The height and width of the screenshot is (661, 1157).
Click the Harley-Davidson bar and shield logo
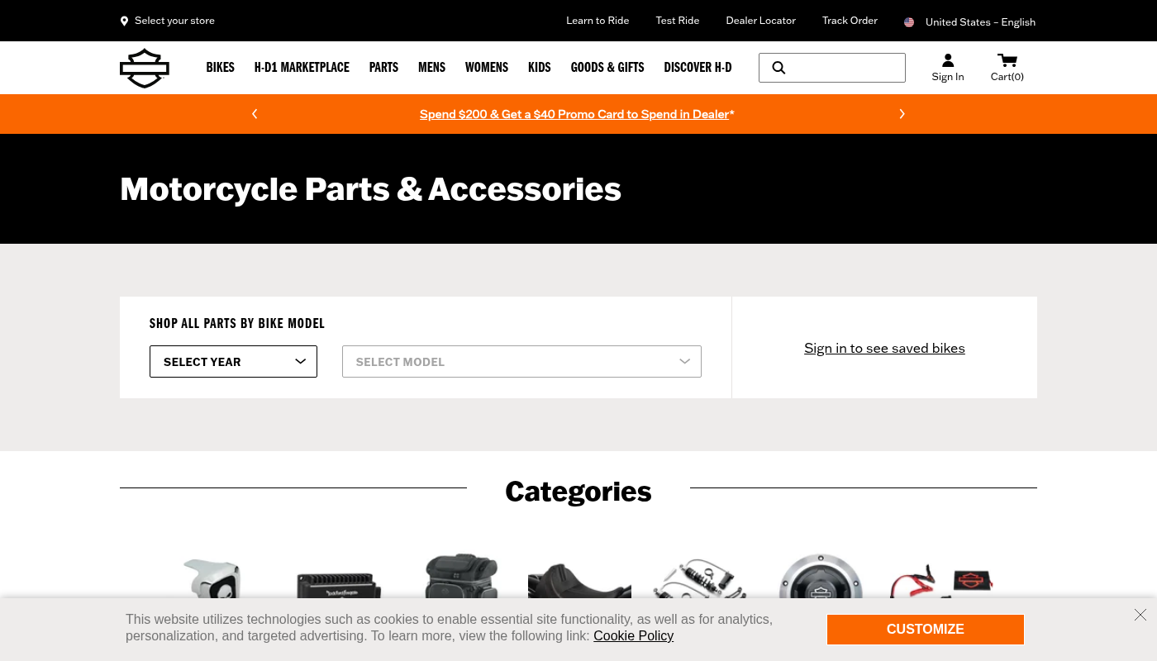(x=145, y=68)
